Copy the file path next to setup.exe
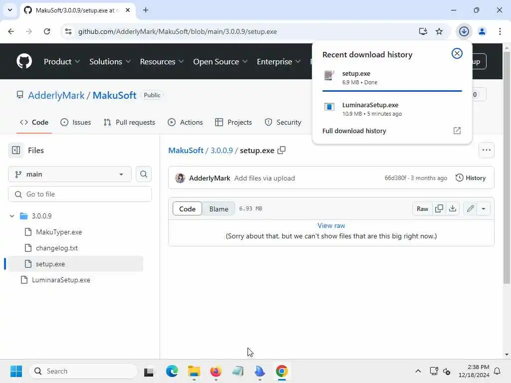The height and width of the screenshot is (383, 511). point(281,150)
